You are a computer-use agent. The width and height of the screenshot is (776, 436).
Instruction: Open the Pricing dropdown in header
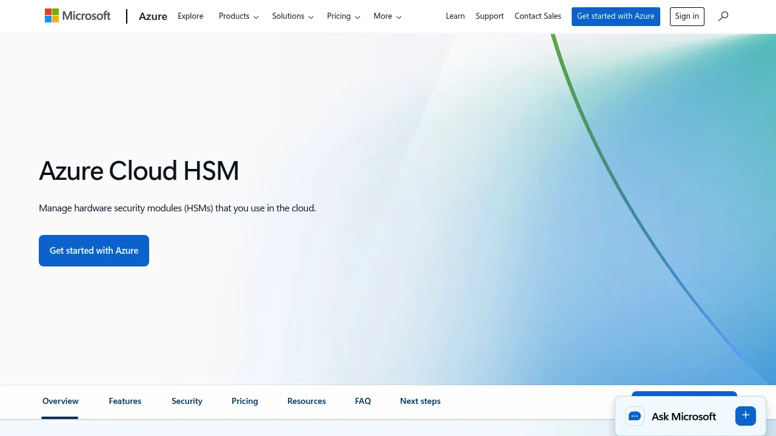pos(343,16)
